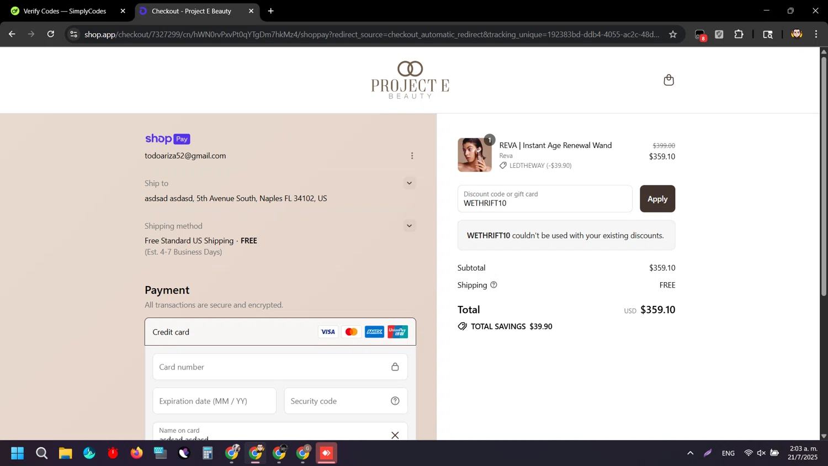Click the Card number field

[x=280, y=367]
